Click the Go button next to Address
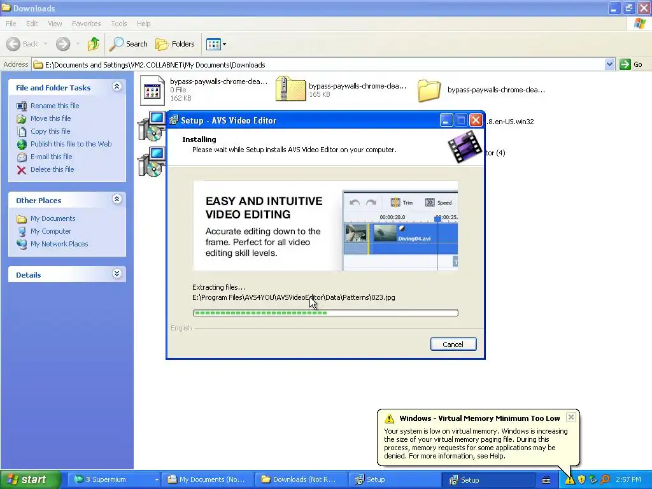This screenshot has height=489, width=652. (631, 64)
